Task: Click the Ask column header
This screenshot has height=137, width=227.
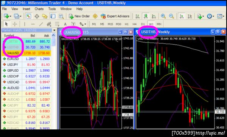Action: 44,36
